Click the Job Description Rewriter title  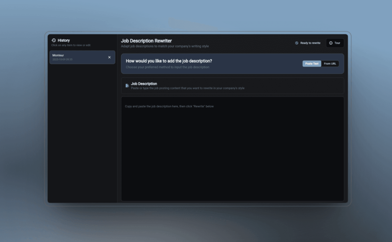(146, 41)
